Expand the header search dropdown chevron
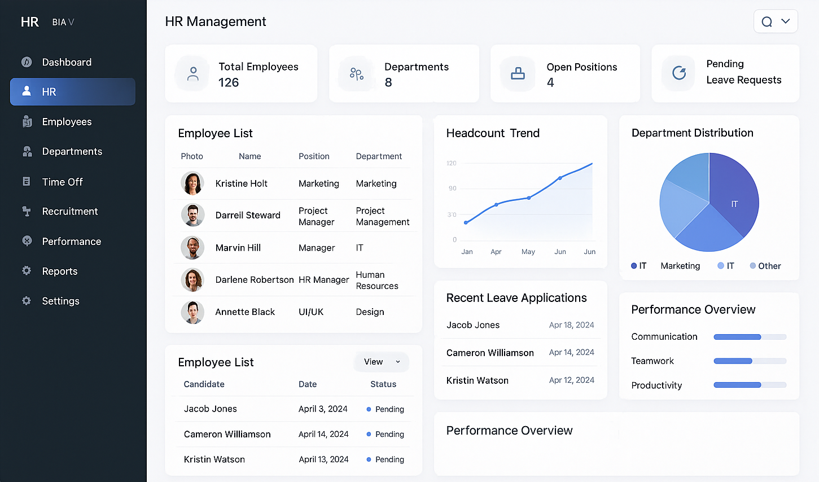This screenshot has height=482, width=819. point(785,21)
